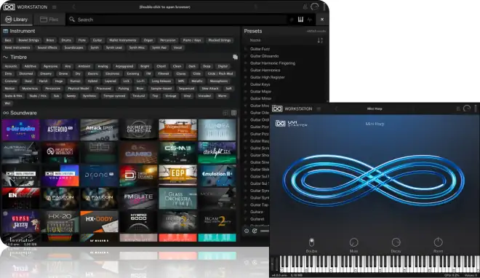Toggle the Guitar instrument tag
The height and width of the screenshot is (278, 480).
pyautogui.click(x=97, y=40)
